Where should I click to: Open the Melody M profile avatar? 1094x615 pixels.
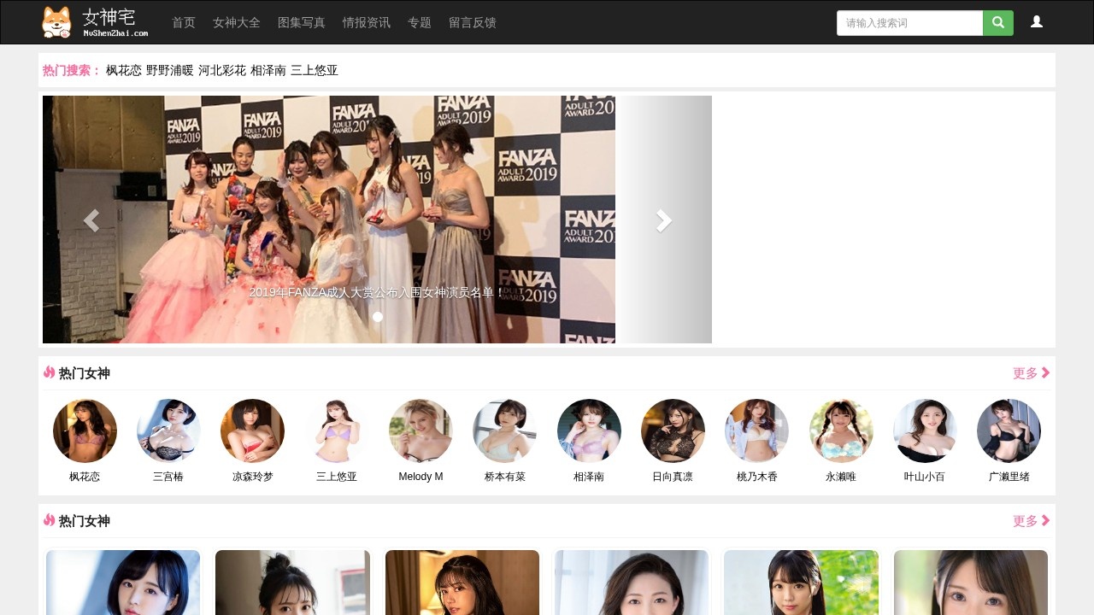tap(421, 431)
